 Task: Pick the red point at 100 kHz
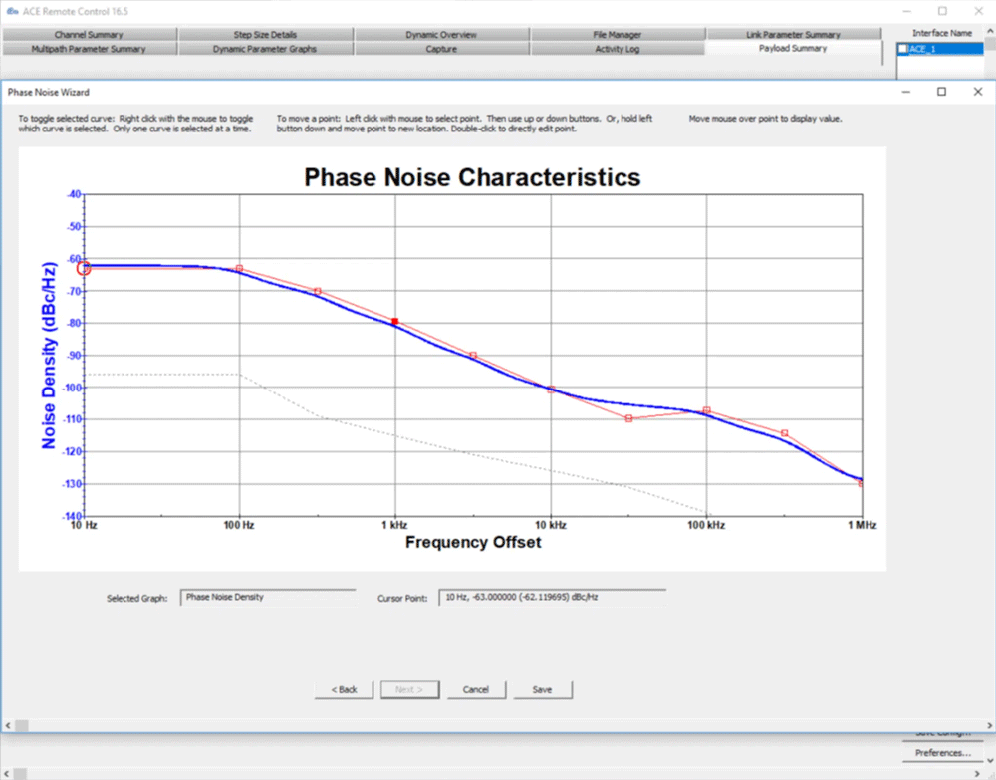click(706, 410)
